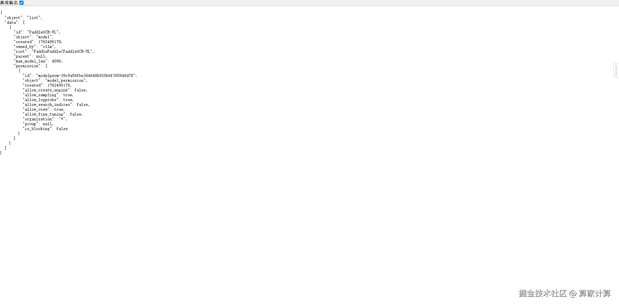The width and height of the screenshot is (619, 306).
Task: Click the "data" array key
Action: [11, 23]
